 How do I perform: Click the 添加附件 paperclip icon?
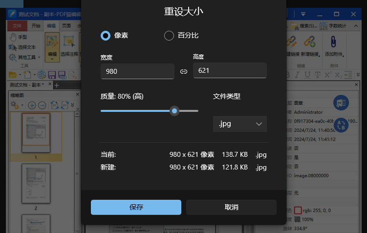click(335, 42)
